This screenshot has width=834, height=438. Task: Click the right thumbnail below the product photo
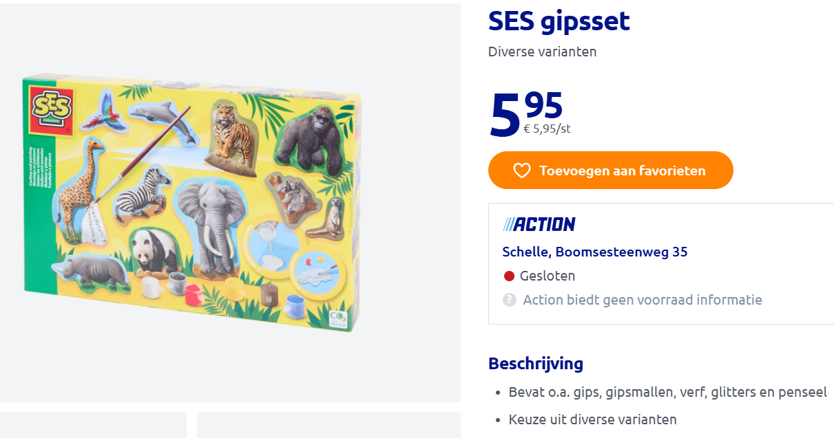329,425
